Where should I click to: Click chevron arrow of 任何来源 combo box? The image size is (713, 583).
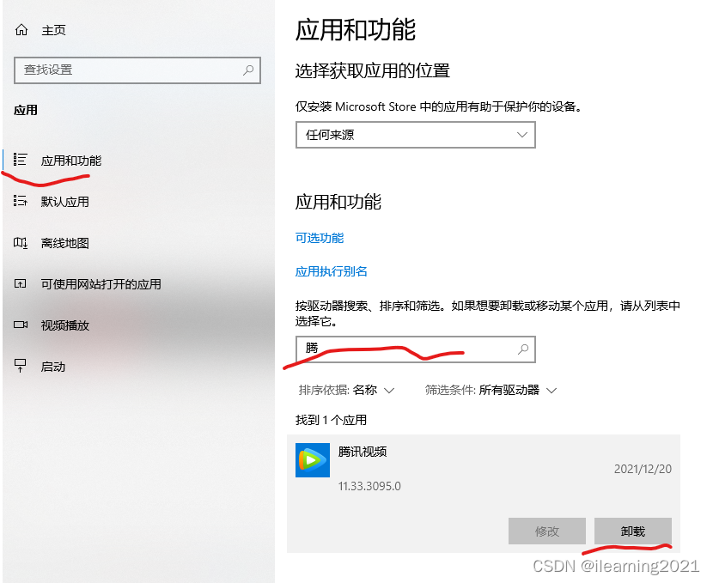[x=522, y=135]
